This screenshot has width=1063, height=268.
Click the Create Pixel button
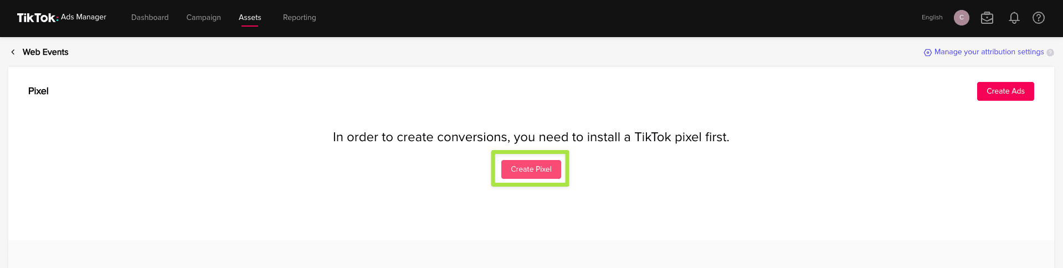pyautogui.click(x=531, y=169)
